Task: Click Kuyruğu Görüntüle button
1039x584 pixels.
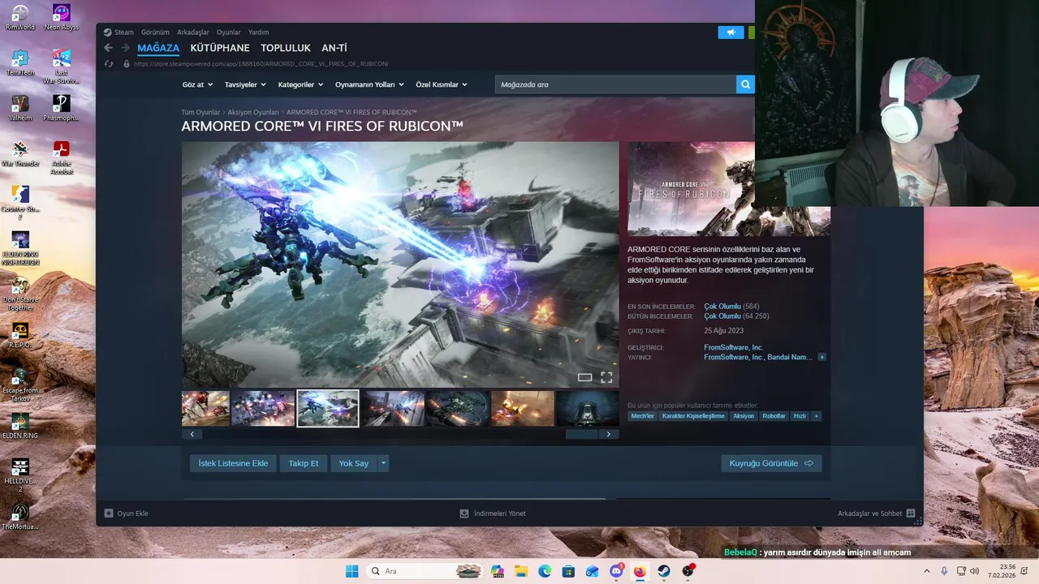Action: click(771, 463)
